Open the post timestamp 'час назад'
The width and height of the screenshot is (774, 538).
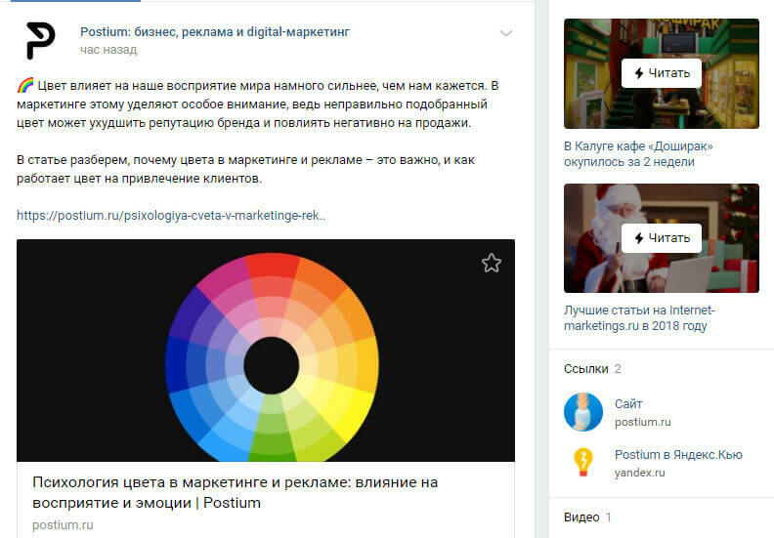click(108, 50)
